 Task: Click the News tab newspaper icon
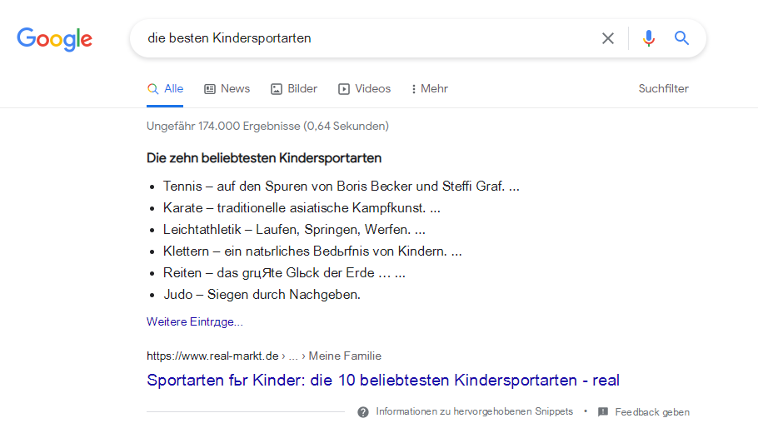210,89
